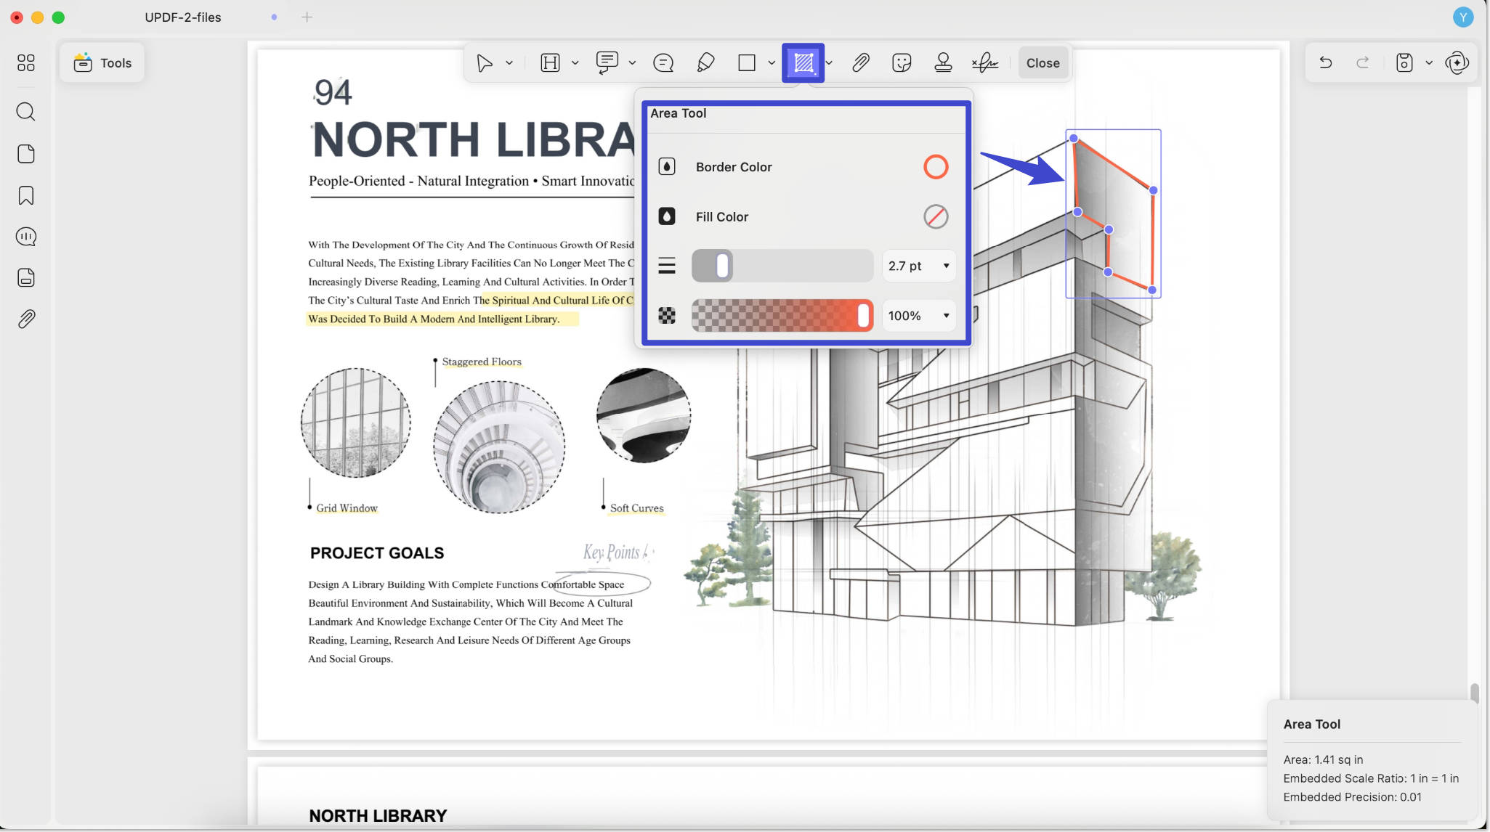Open a new tab with plus button
Viewport: 1490px width, 832px height.
tap(307, 17)
